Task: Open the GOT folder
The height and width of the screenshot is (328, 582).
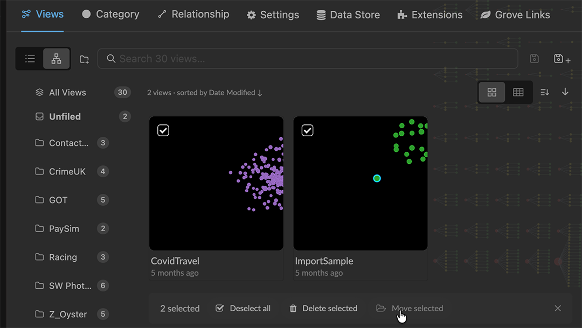Action: 72,200
